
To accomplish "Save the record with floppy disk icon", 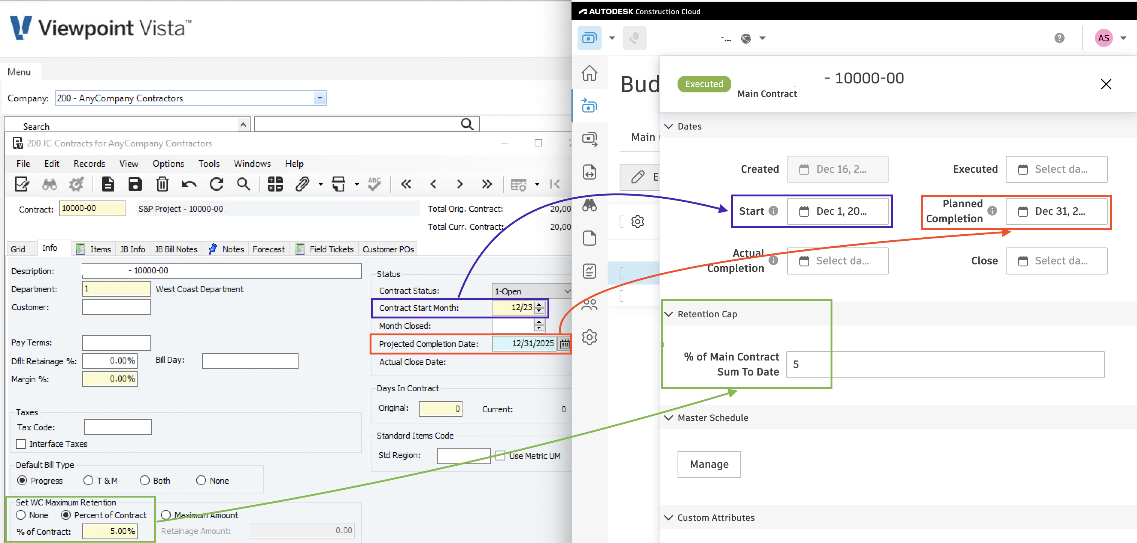I will (135, 184).
